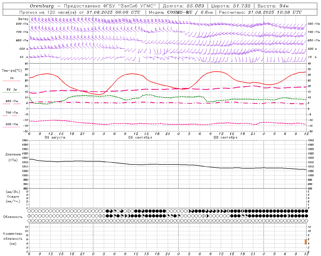
Task: Click the 'Ветер' wind panel label
Action: coord(23,19)
